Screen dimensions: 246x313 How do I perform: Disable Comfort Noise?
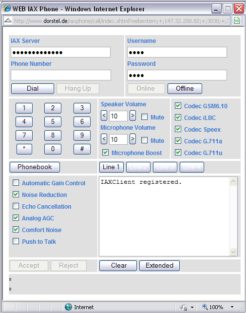tap(16, 230)
